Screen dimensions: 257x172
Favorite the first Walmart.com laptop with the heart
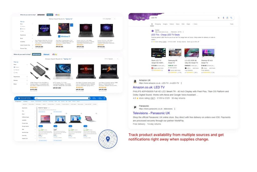[x=51, y=113]
